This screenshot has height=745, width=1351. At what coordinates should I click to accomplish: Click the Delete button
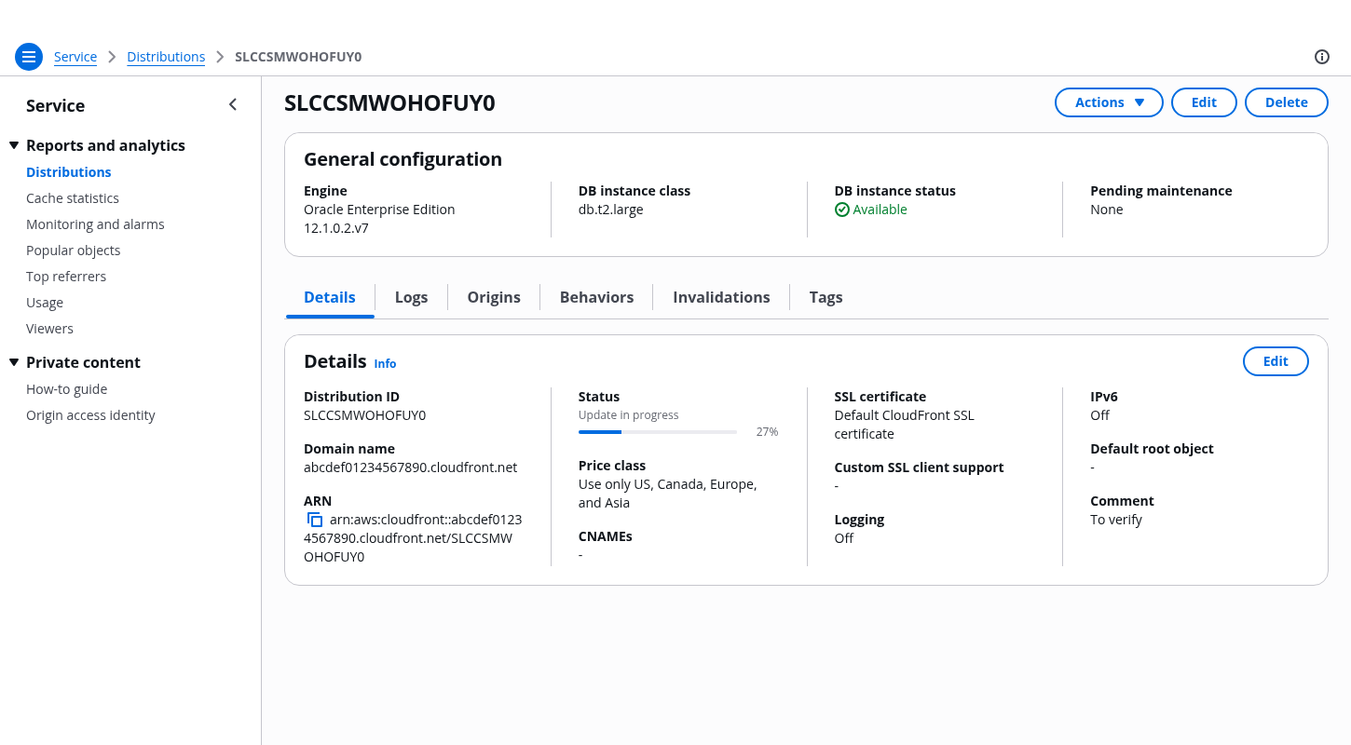point(1286,102)
